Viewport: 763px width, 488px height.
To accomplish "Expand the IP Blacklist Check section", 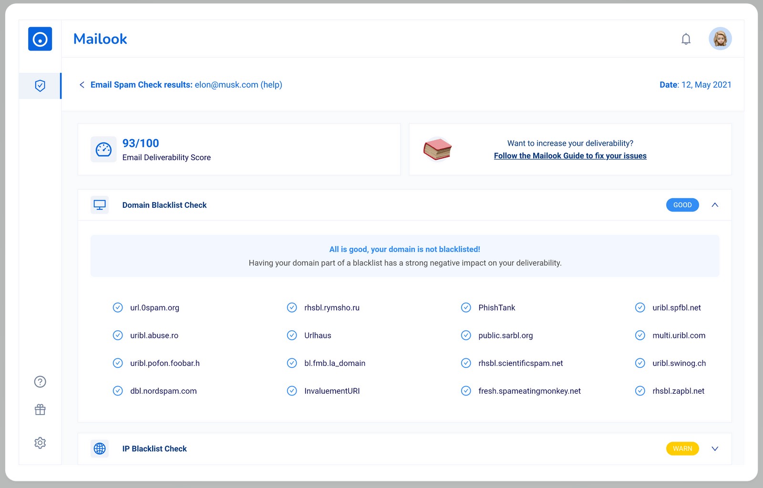I will click(x=715, y=448).
